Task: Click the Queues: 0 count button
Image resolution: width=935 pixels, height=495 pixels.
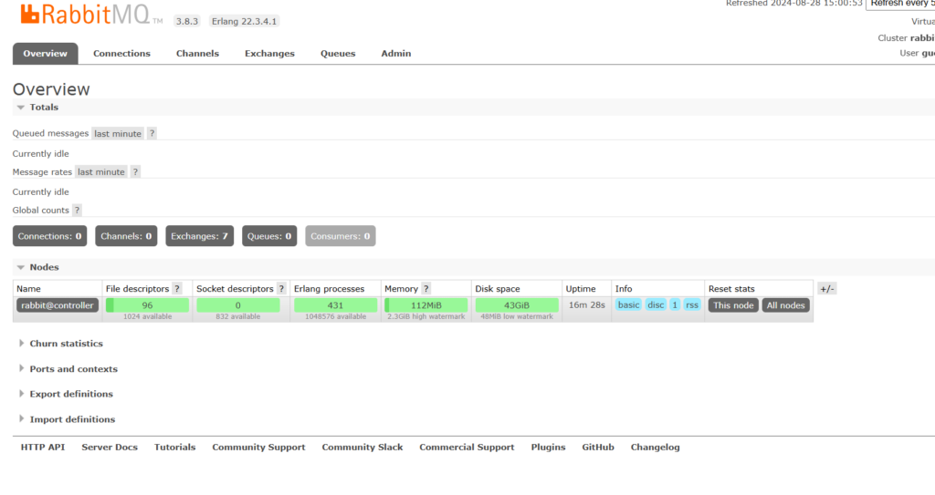Action: 269,236
